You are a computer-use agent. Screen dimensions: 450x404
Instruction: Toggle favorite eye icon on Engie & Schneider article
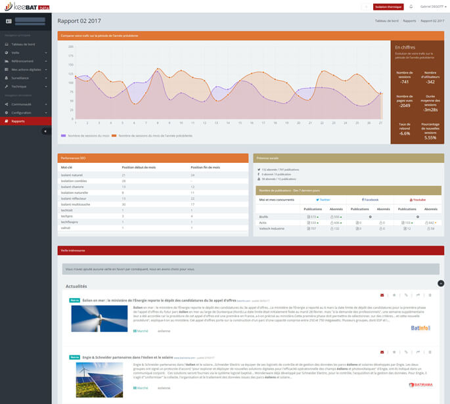pos(394,352)
